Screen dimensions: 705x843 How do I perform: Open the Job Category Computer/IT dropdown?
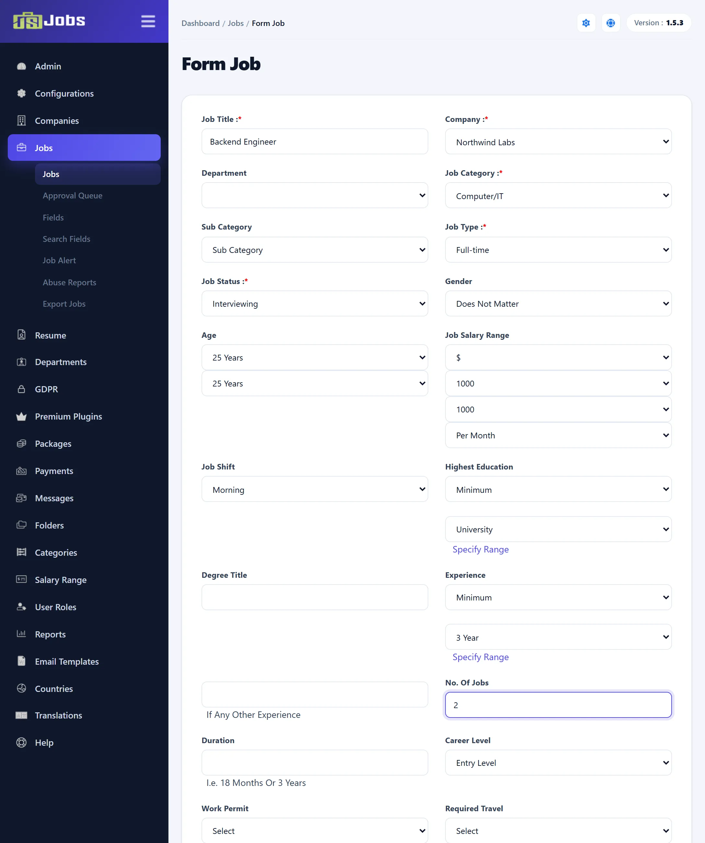tap(558, 196)
